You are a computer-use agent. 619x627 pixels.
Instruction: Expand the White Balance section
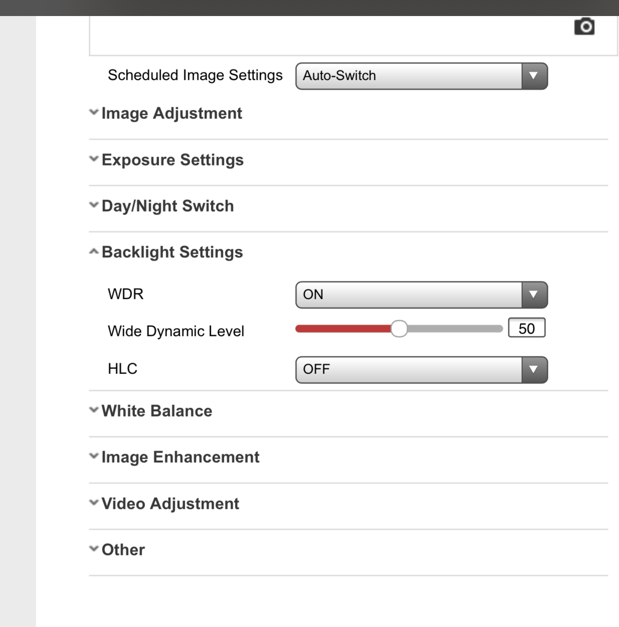coord(157,411)
